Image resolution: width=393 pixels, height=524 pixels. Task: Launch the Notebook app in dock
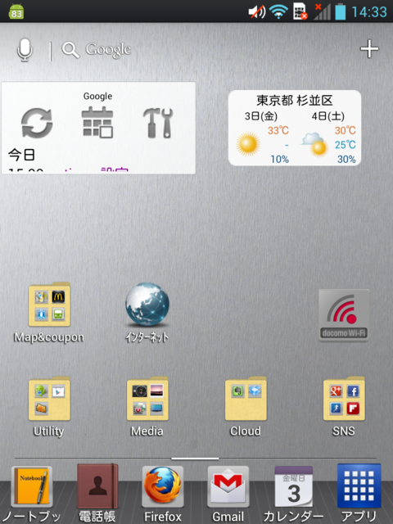coord(32,493)
